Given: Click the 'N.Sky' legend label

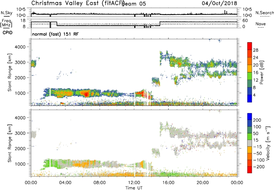Looking at the screenshot, I should [x=7, y=13].
